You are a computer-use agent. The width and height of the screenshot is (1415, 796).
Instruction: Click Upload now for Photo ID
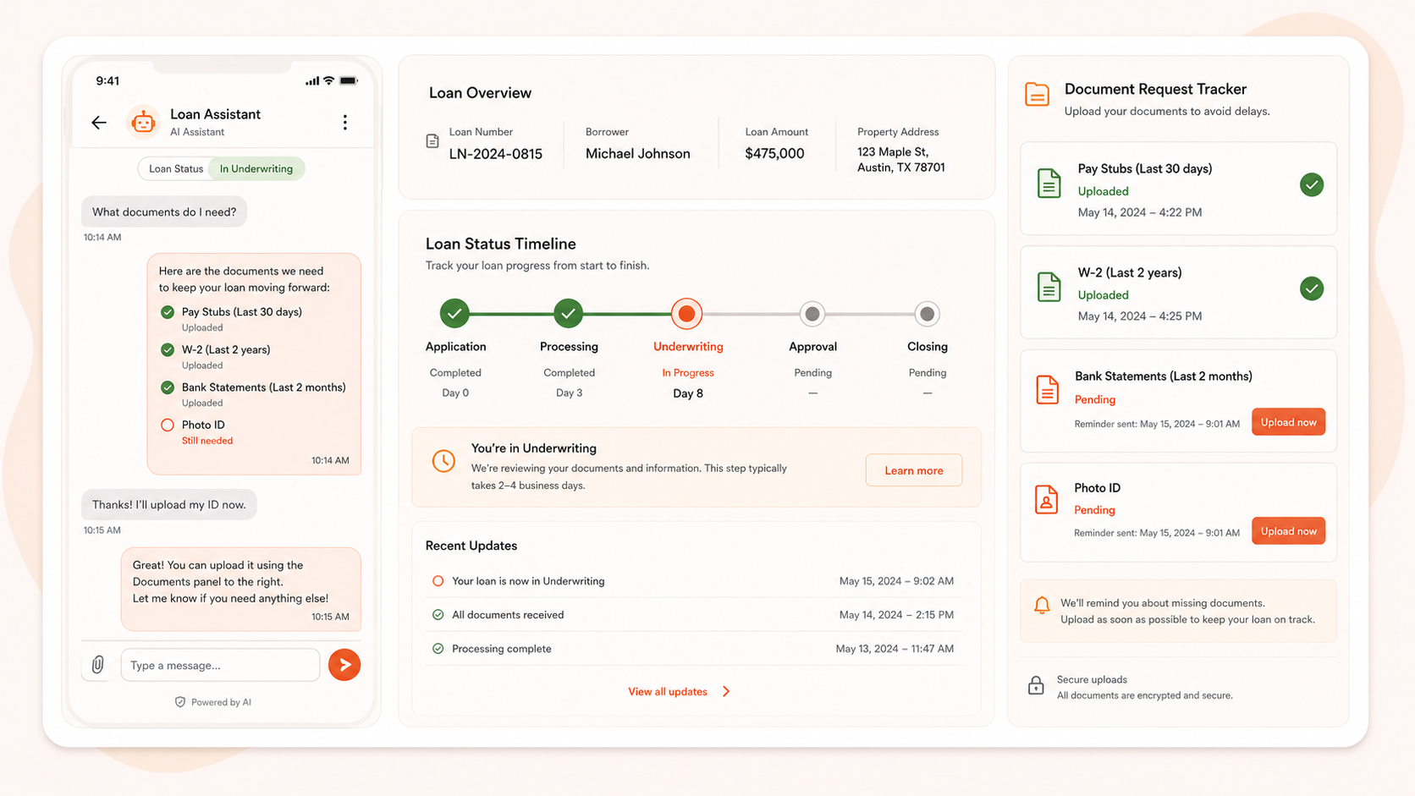coord(1288,531)
